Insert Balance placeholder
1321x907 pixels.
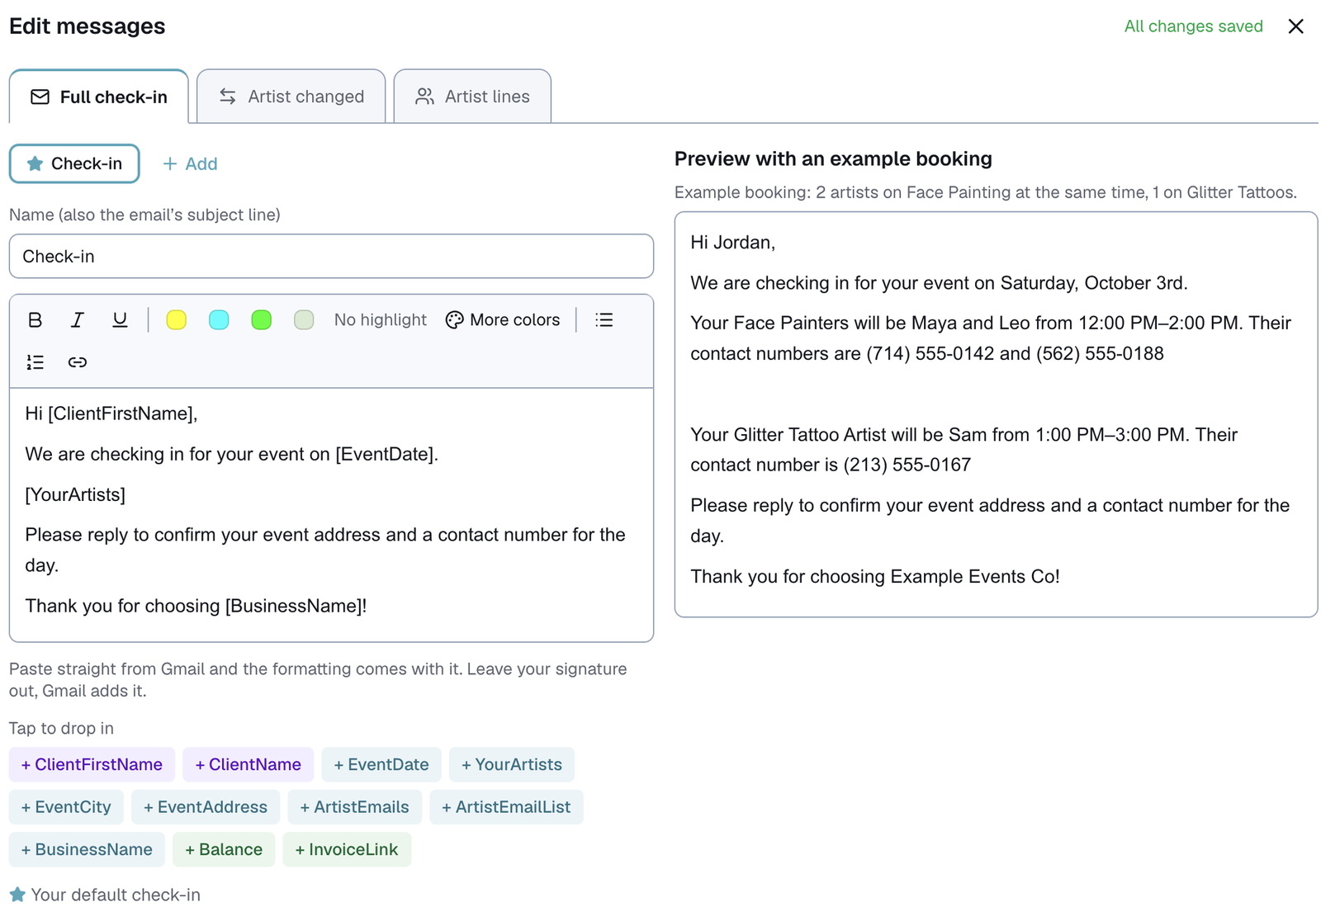point(224,849)
